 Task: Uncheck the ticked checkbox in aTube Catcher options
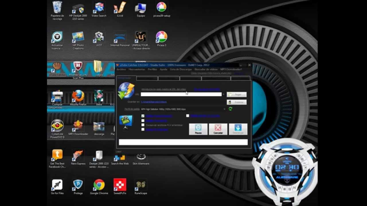[143, 116]
